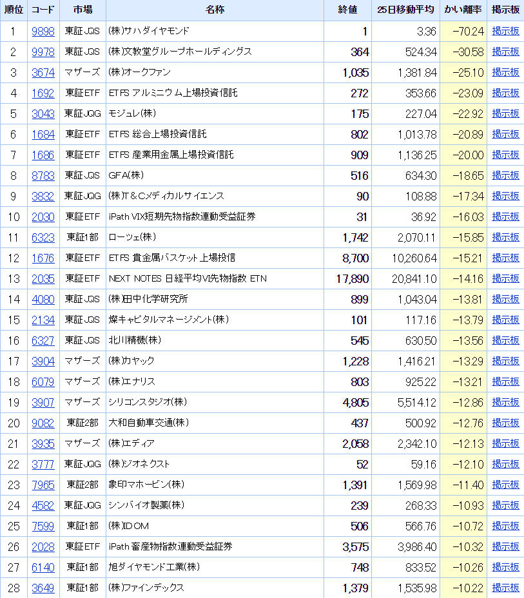524x598 pixels.
Task: Open 掲示板 link for ジオネクスト row
Action: pyautogui.click(x=506, y=464)
